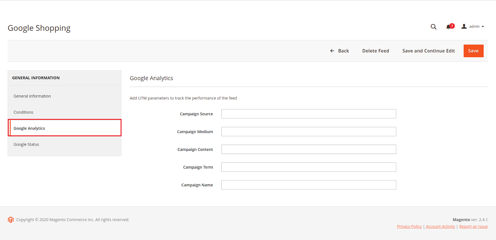The width and height of the screenshot is (496, 240).
Task: Focus the Campaign Source field
Action: point(309,114)
